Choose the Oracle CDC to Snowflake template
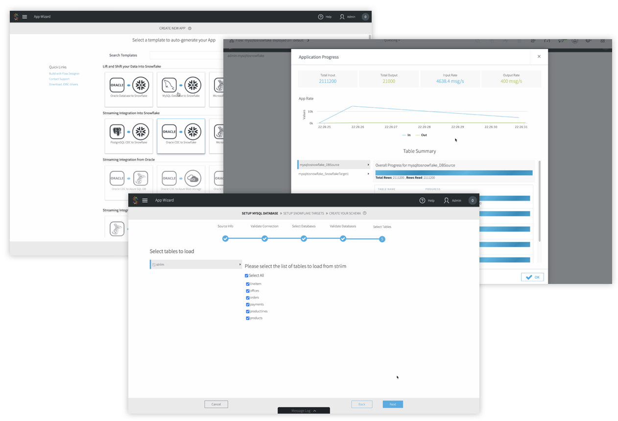This screenshot has width=618, height=421. 181,136
